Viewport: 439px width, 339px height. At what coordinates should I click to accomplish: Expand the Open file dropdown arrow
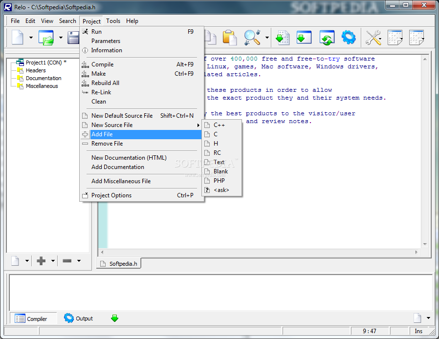click(x=61, y=38)
